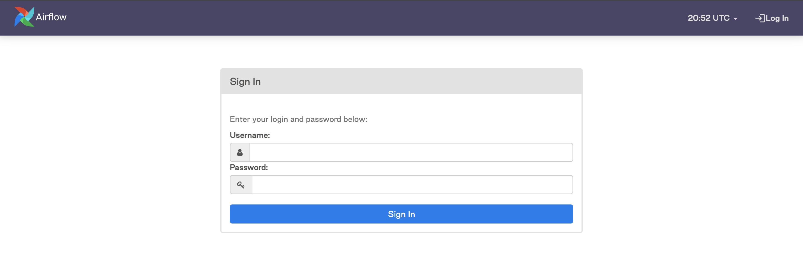Click inside the Password input box

click(412, 184)
